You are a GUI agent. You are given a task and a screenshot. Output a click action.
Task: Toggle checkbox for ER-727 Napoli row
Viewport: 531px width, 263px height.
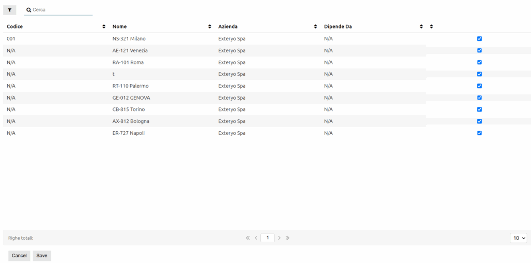point(479,133)
